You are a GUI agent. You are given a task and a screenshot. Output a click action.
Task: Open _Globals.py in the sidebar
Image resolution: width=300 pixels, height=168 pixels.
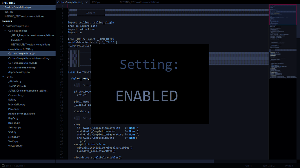(x=14, y=81)
